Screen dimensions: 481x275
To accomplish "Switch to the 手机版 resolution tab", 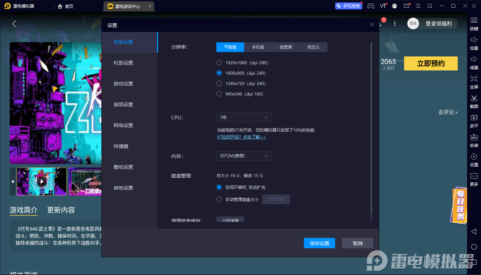I will [x=258, y=47].
